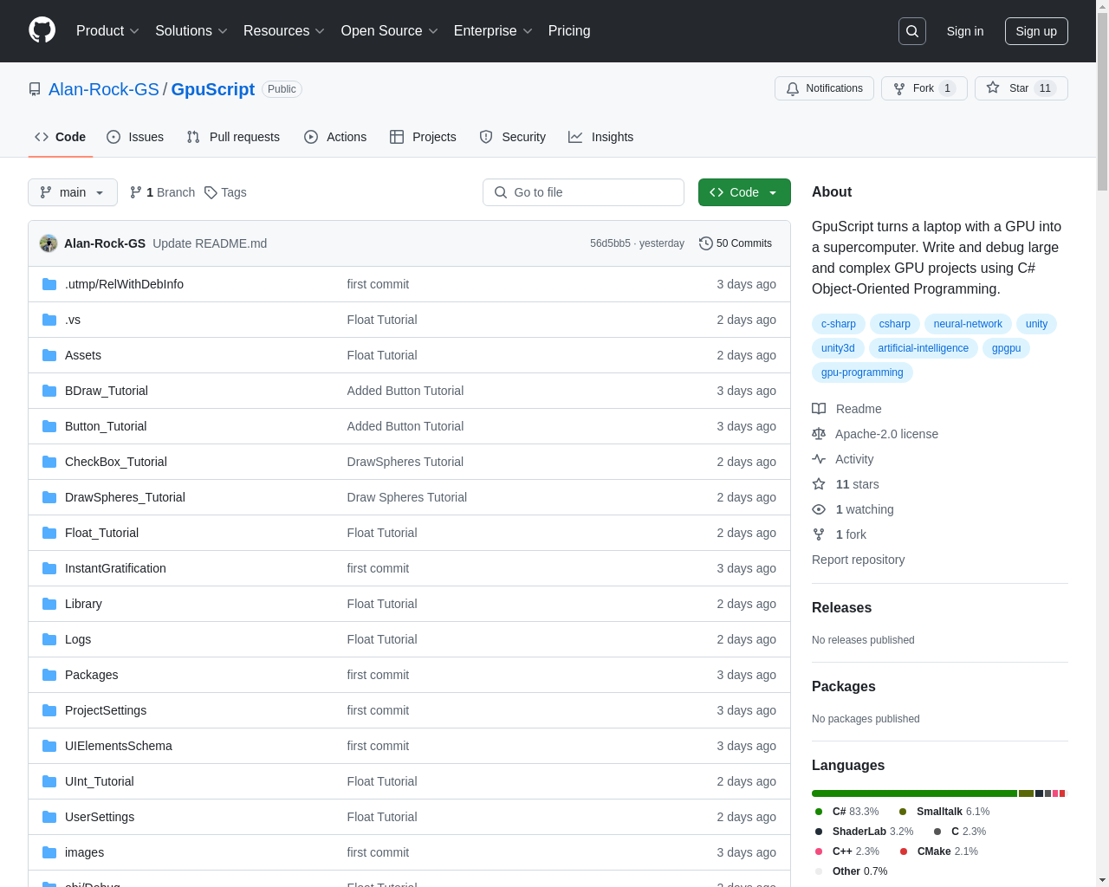Open the UIElementsSchema folder
The image size is (1109, 887).
[119, 746]
